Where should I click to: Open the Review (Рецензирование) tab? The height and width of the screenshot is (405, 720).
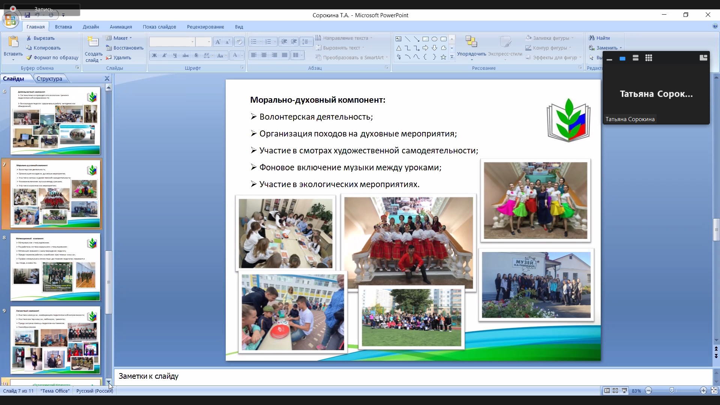point(205,27)
